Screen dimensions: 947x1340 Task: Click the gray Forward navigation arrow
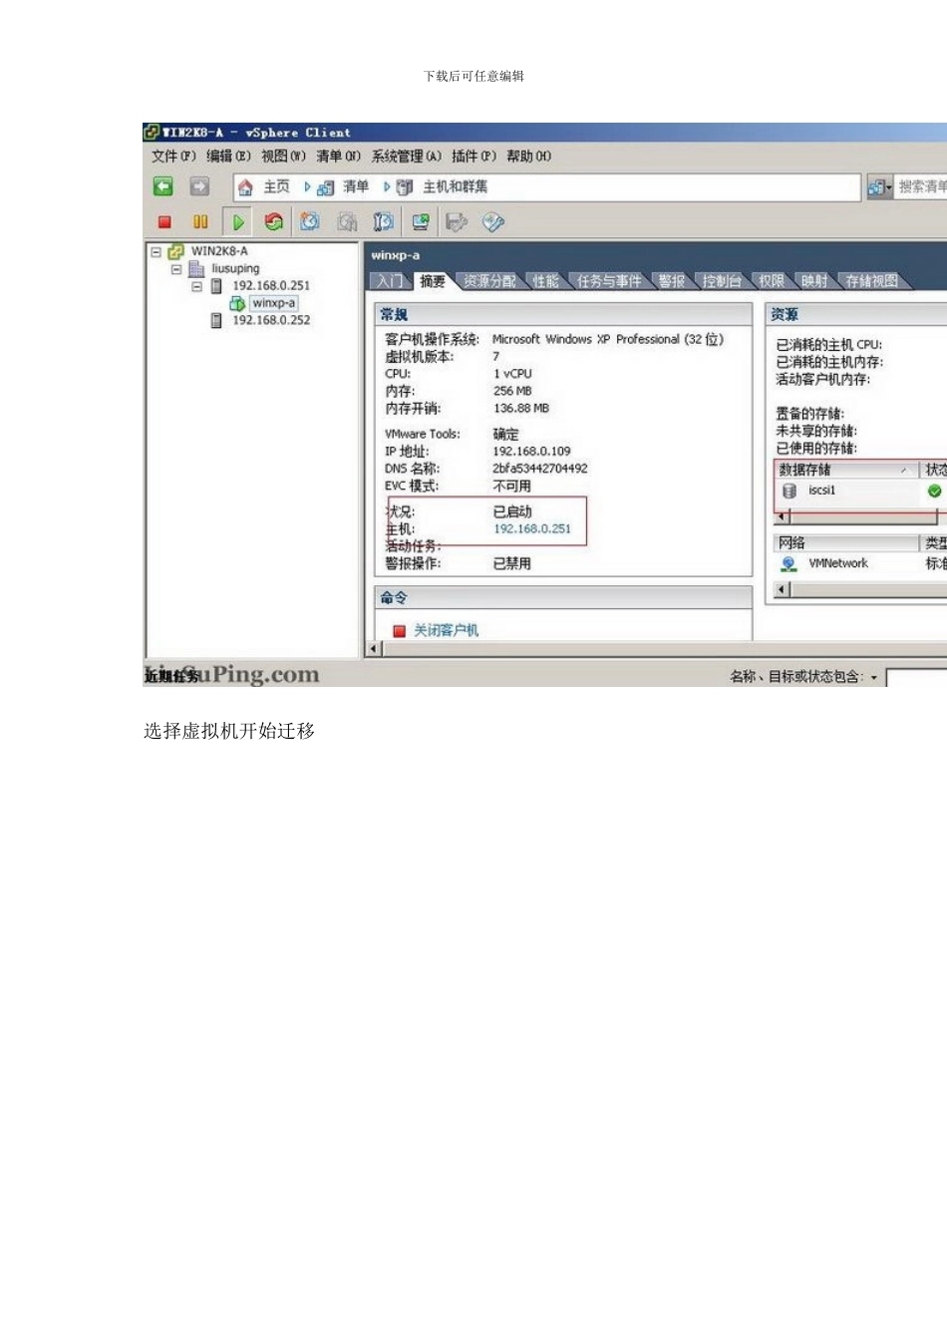tap(199, 186)
